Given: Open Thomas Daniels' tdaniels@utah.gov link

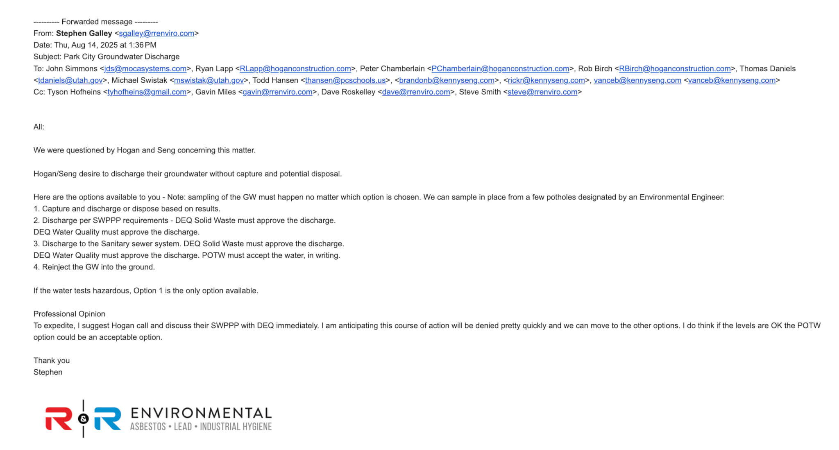Looking at the screenshot, I should click(70, 80).
